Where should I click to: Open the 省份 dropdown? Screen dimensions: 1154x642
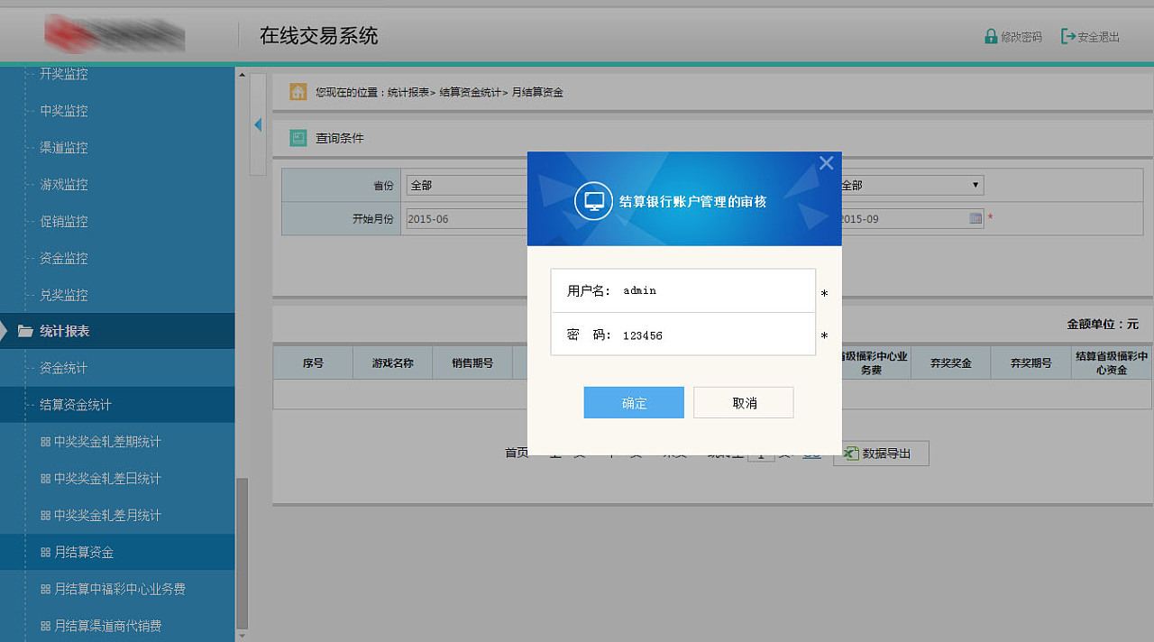click(465, 185)
